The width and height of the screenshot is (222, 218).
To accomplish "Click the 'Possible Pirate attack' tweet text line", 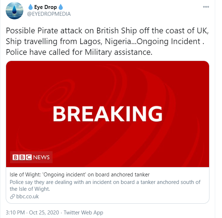I will (106, 31).
